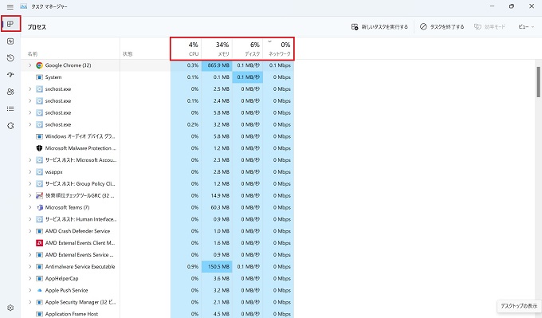This screenshot has width=542, height=318.
Task: Select Application Frame Host process
Action: [x=157, y=314]
